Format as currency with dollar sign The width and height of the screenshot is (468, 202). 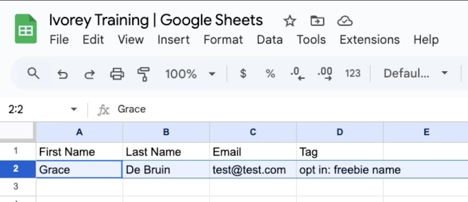(243, 74)
